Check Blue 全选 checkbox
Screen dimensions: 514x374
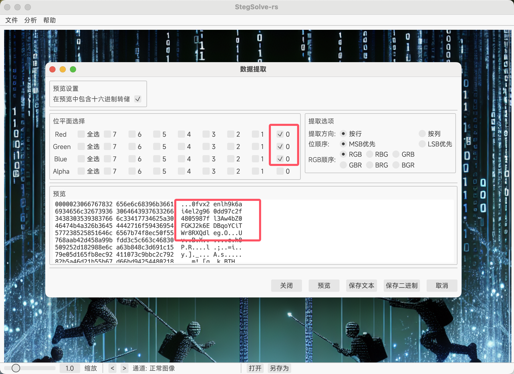pos(81,159)
